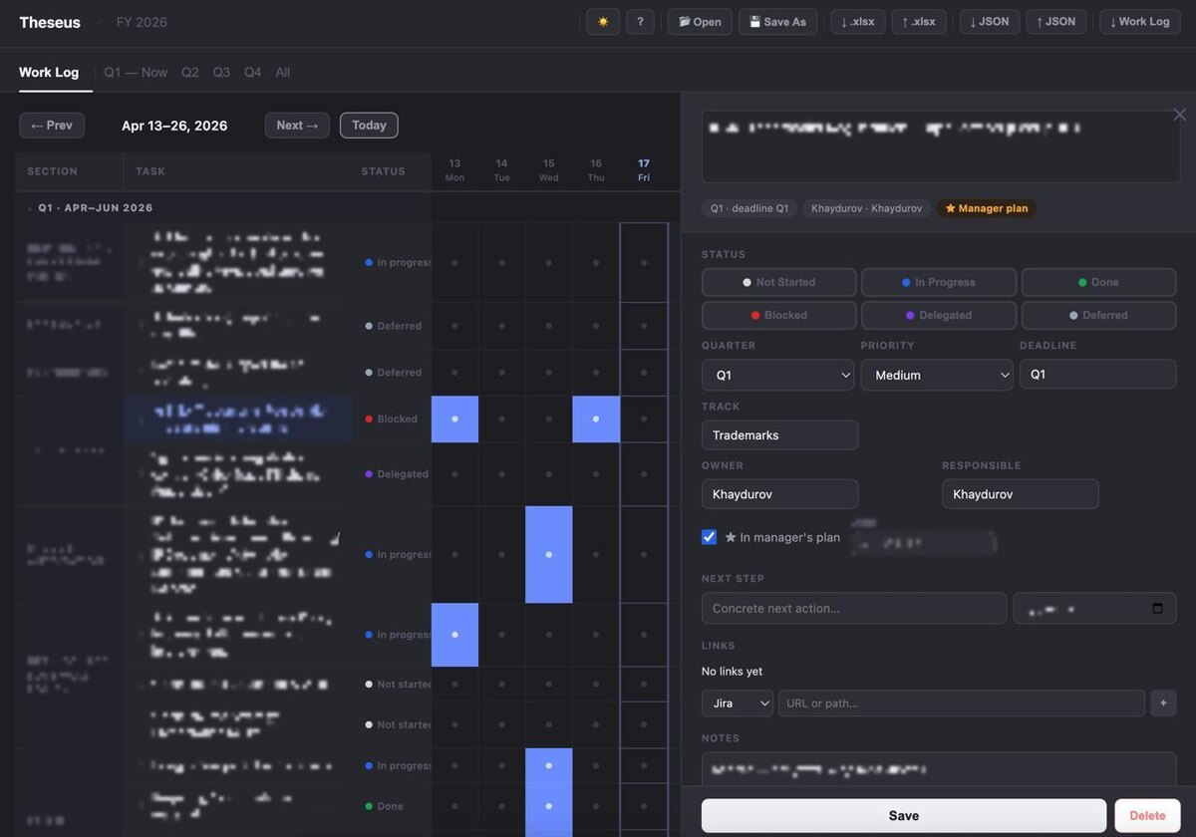Click the URL or path field
The height and width of the screenshot is (837, 1196).
(x=962, y=703)
